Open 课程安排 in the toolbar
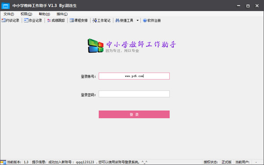Viewport: 264px width, 165px height. [x=79, y=21]
